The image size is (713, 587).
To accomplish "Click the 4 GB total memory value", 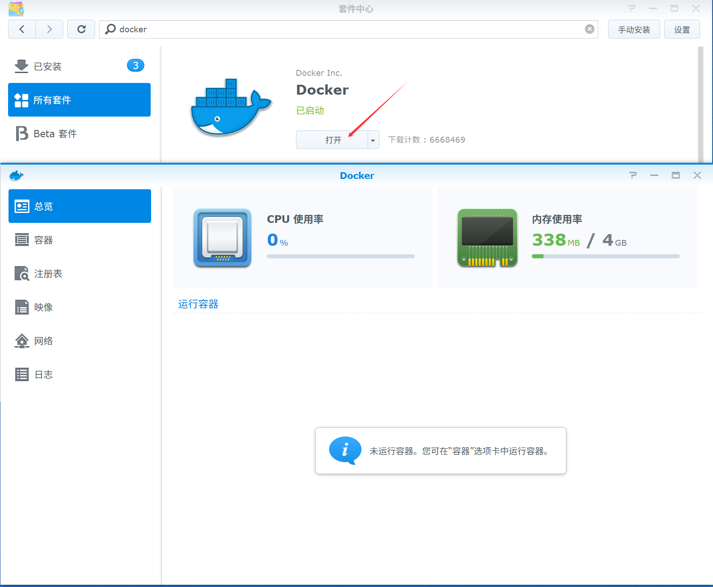I will click(614, 240).
